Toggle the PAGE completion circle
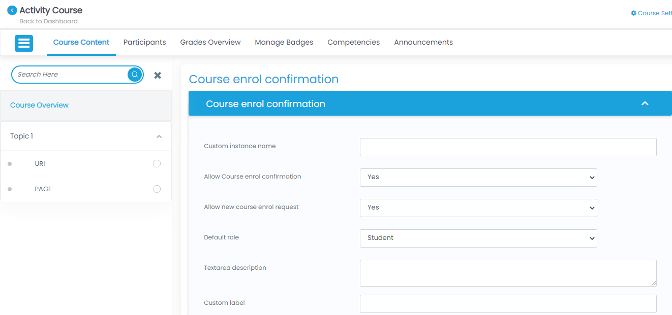This screenshot has height=315, width=672. tap(157, 189)
